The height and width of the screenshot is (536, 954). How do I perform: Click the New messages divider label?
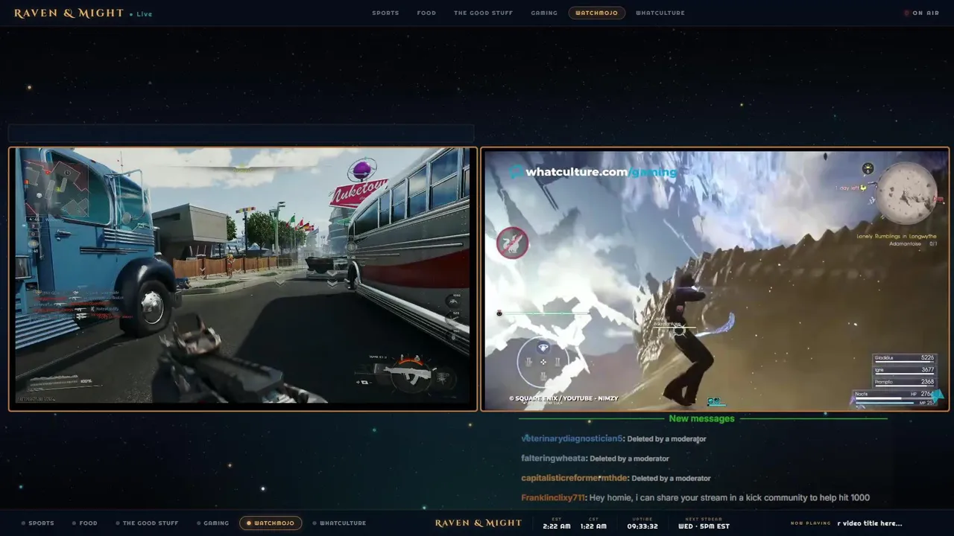(701, 418)
